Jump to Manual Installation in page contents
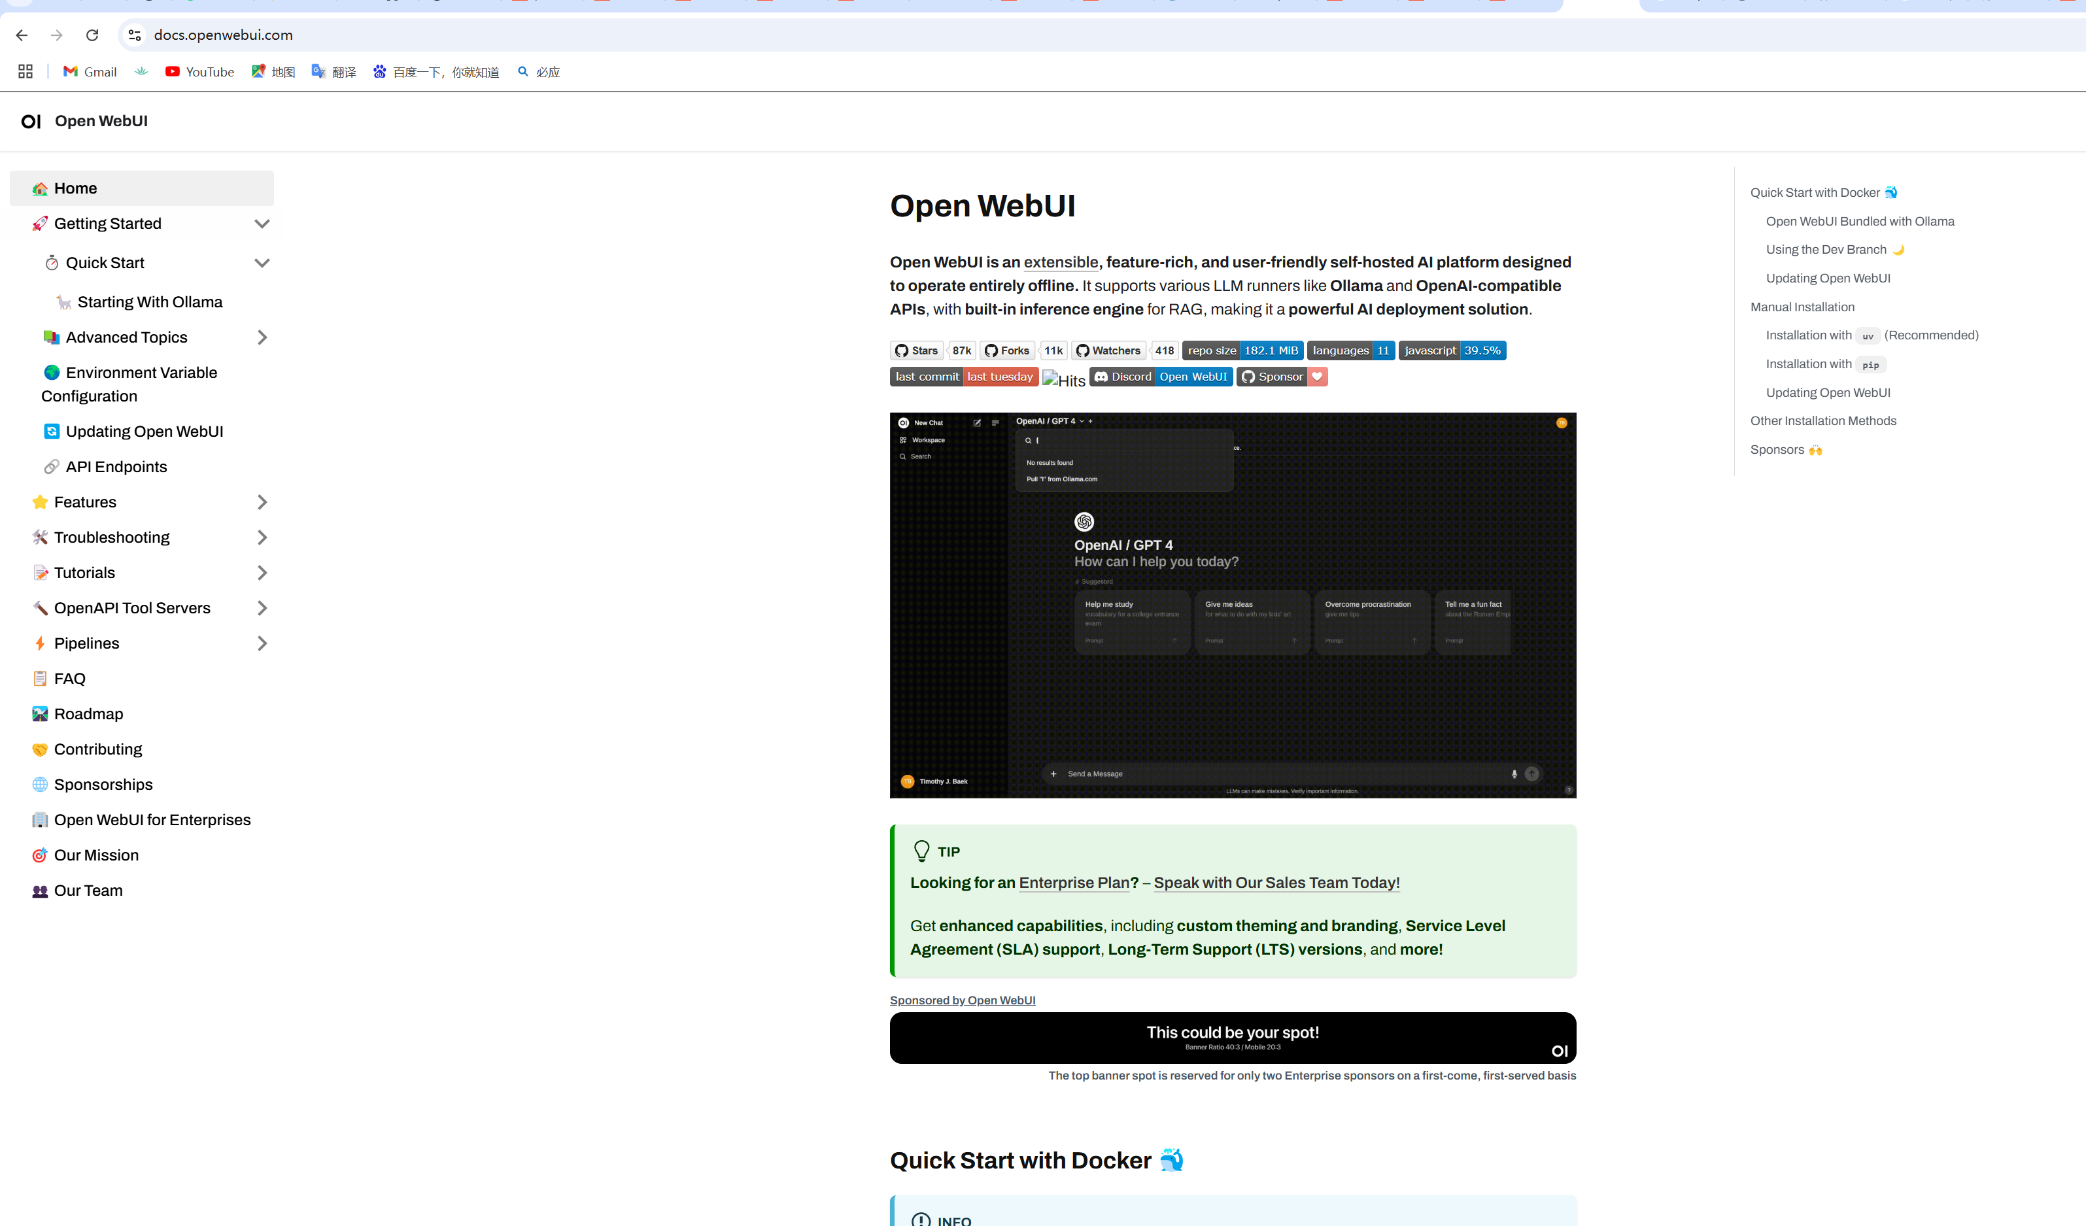This screenshot has width=2086, height=1226. point(1802,307)
